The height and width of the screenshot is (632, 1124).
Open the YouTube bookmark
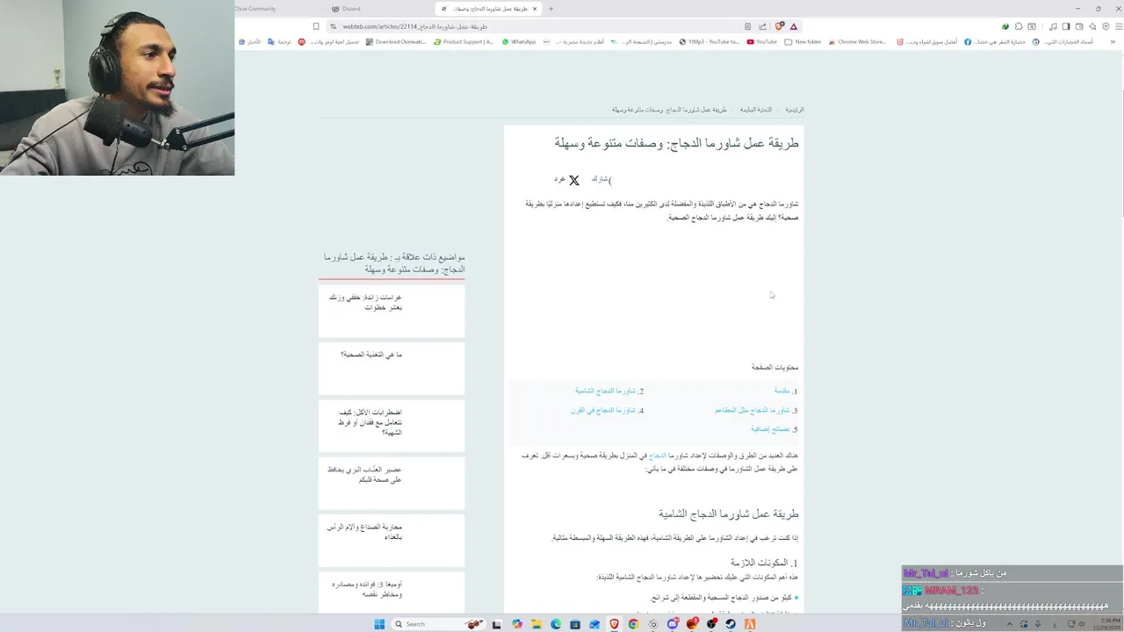coord(761,41)
